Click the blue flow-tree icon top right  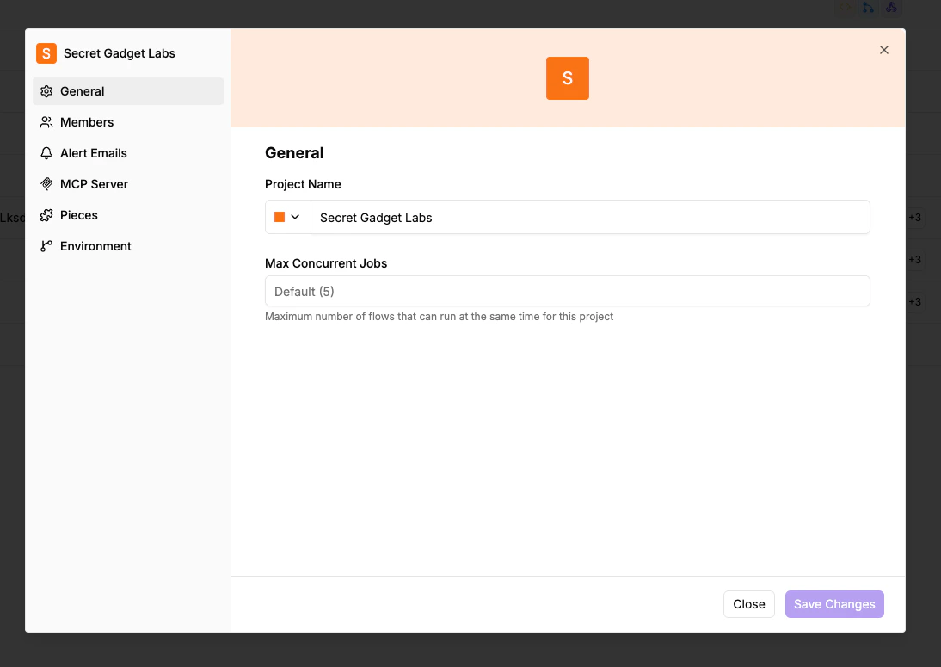click(x=868, y=8)
